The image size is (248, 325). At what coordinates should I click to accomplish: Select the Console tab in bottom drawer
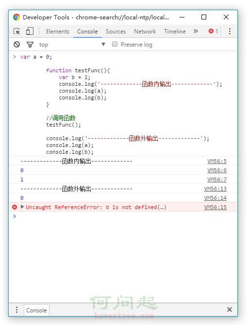pos(36,310)
